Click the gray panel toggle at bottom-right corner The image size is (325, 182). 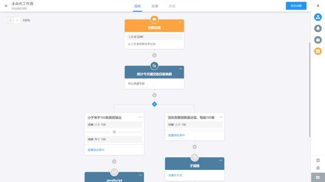point(318,177)
